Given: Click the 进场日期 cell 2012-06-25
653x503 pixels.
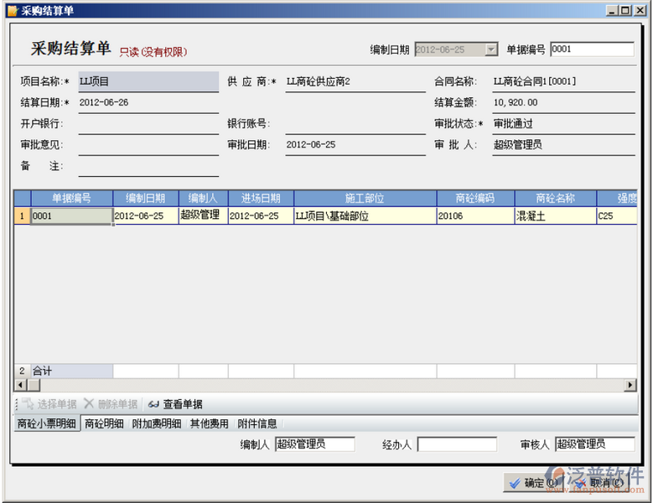Looking at the screenshot, I should [261, 215].
